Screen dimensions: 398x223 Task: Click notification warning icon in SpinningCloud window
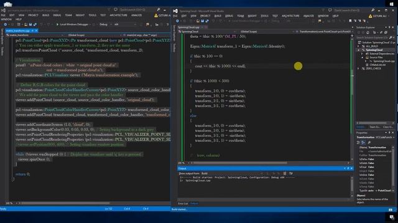371,16
